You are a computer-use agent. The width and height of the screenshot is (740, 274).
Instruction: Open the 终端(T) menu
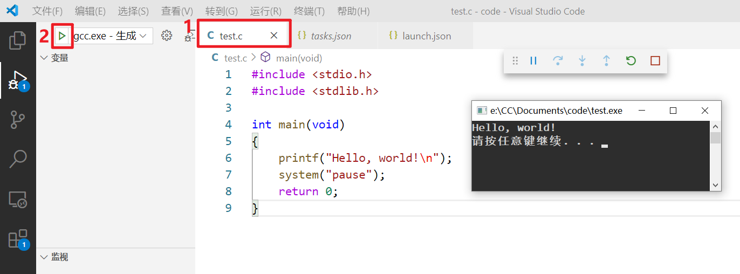tap(310, 11)
